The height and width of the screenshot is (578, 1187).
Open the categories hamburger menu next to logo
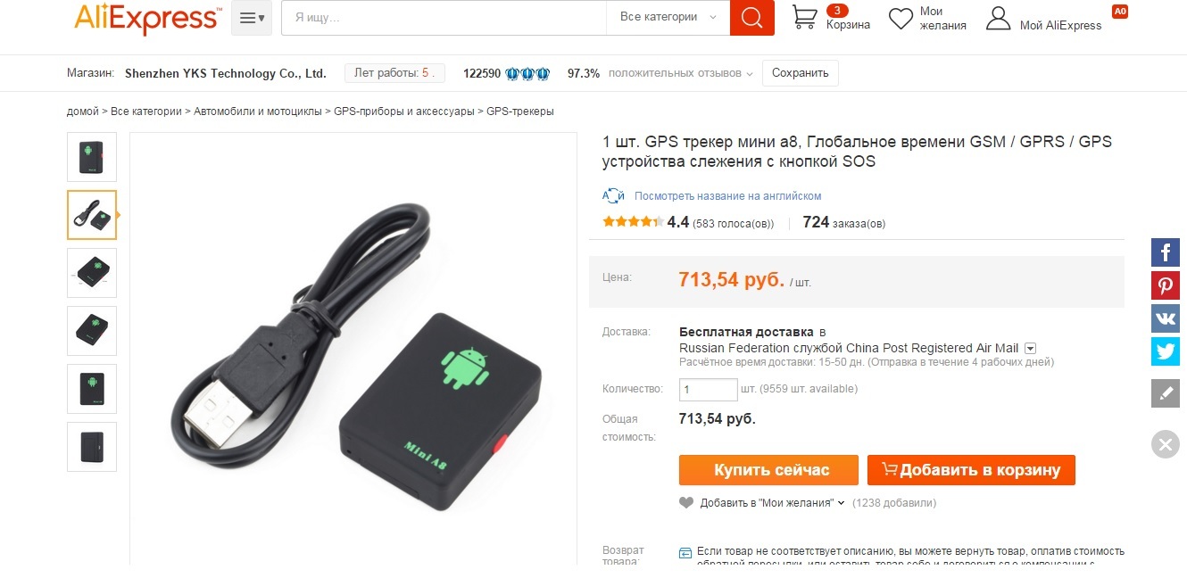[x=252, y=18]
